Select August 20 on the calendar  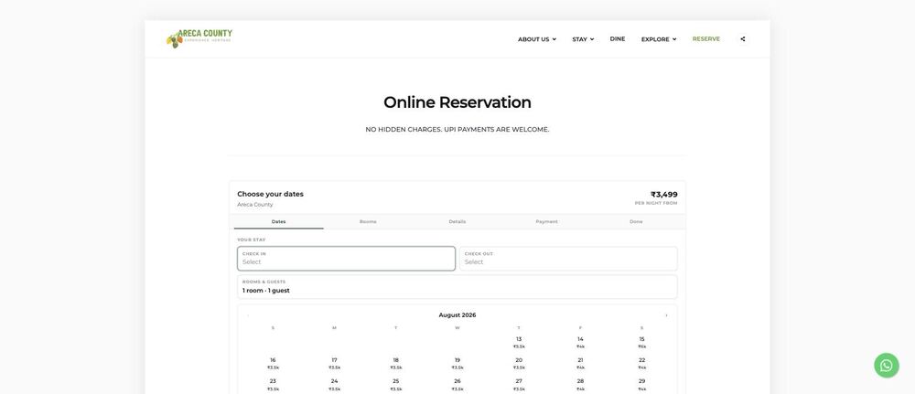coord(519,364)
